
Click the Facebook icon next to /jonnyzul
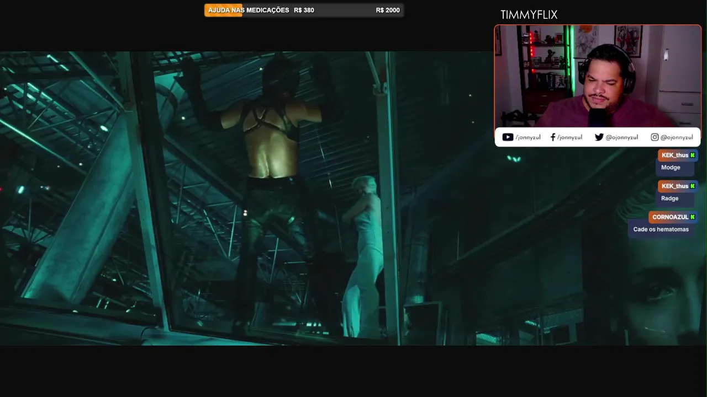coord(553,137)
